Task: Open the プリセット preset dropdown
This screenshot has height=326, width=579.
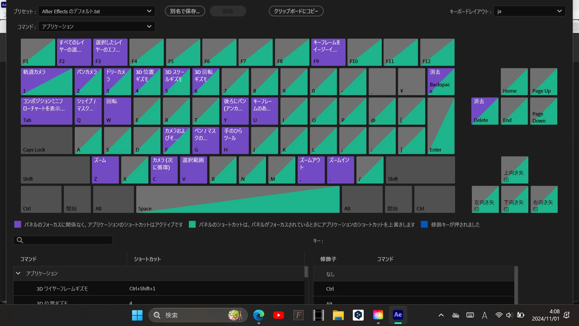Action: point(96,11)
